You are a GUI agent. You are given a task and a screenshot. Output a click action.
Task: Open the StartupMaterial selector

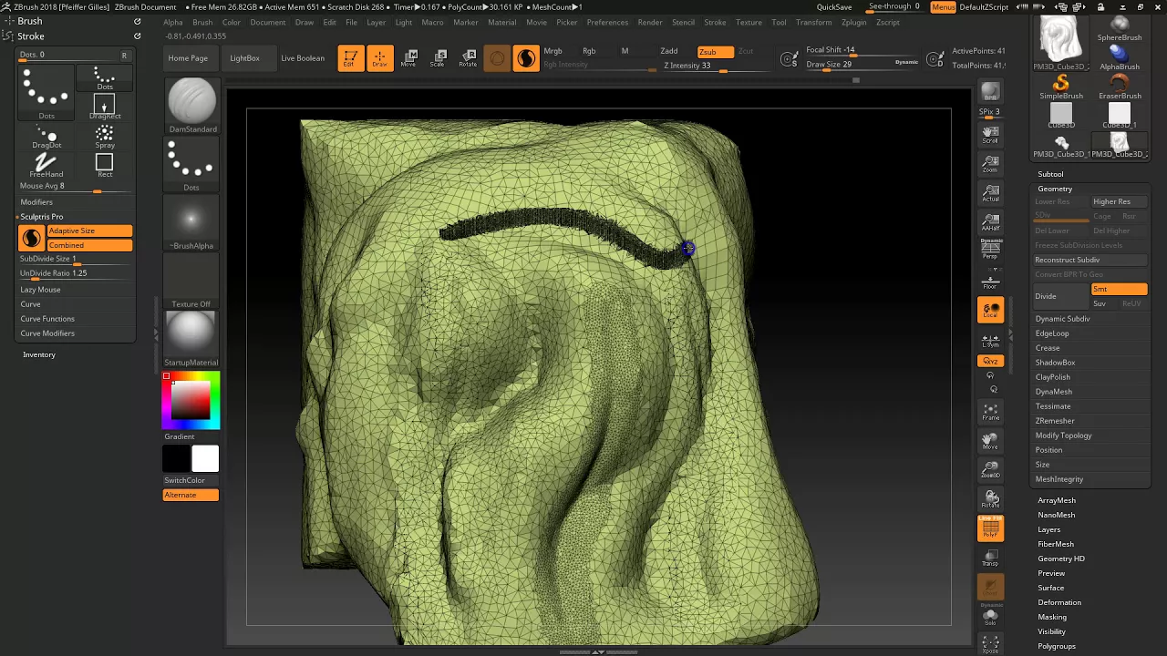point(191,338)
